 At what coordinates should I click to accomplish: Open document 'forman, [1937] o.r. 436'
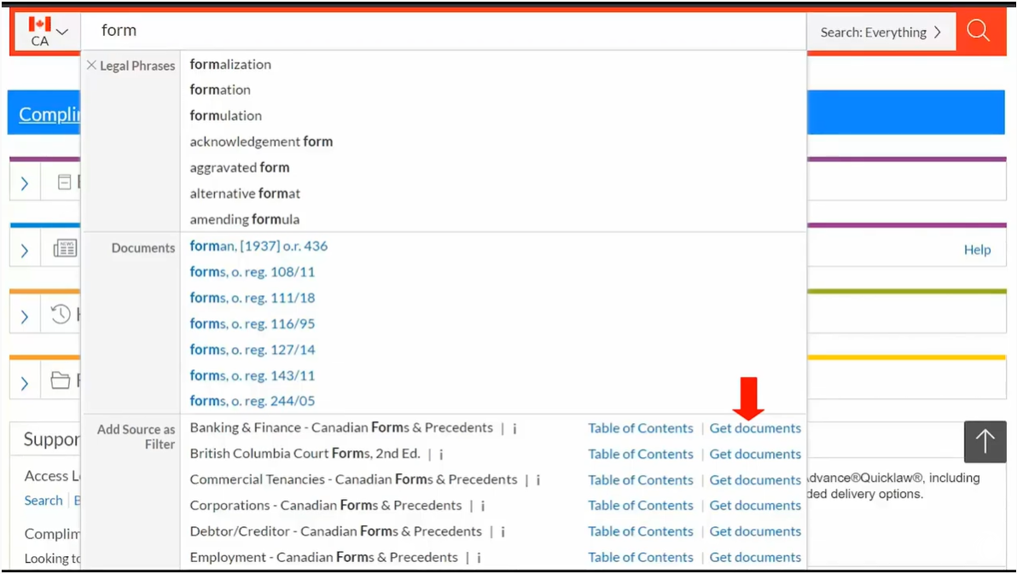[x=259, y=246]
